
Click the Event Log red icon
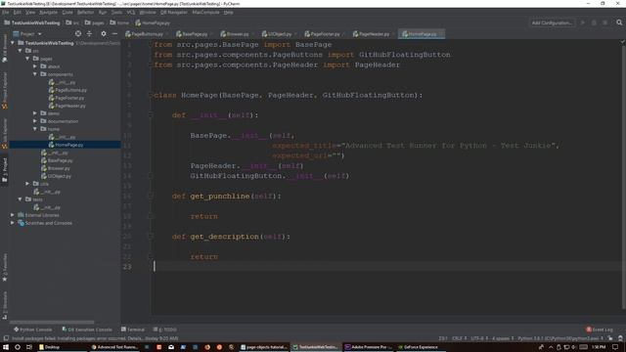point(589,330)
